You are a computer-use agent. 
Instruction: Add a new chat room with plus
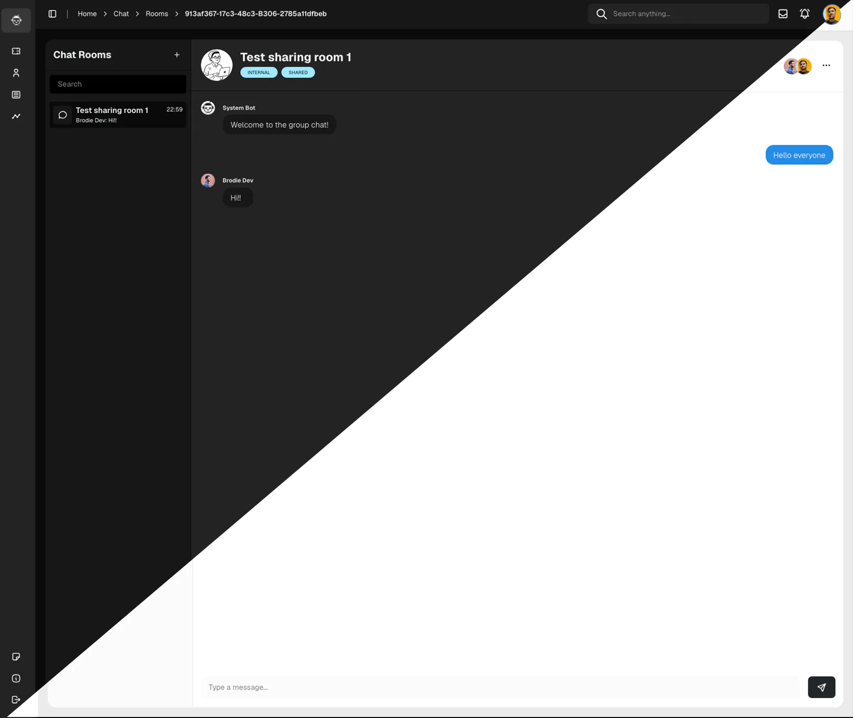(x=177, y=55)
